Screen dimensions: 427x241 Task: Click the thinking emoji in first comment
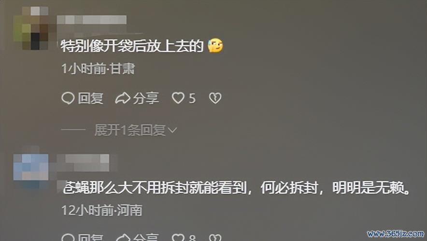215,45
